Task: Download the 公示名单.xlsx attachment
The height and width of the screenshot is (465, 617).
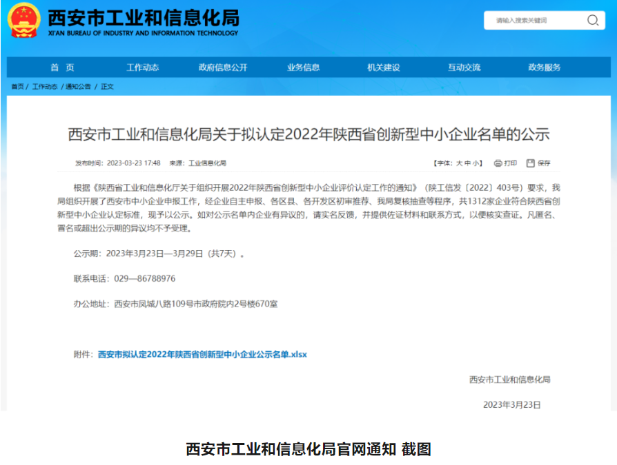Action: (x=202, y=354)
